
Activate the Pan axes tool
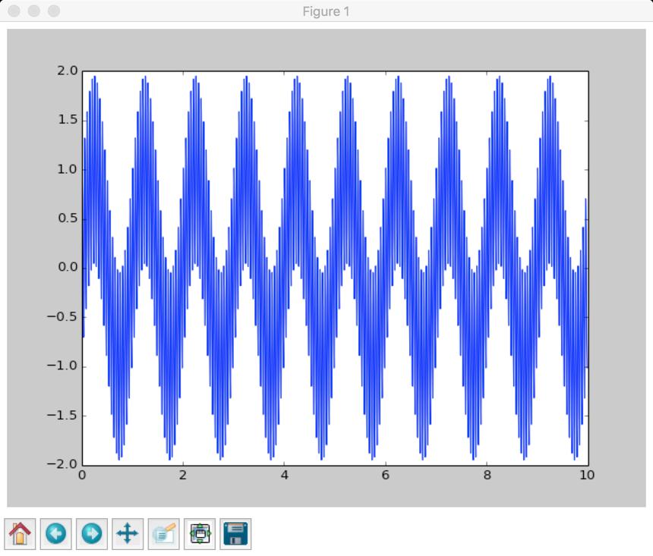[128, 533]
